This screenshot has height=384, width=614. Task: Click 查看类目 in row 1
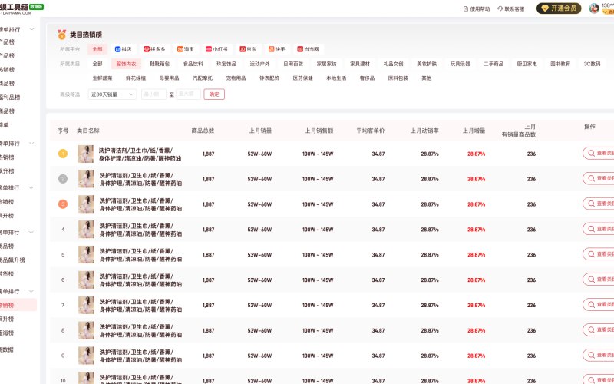[599, 153]
